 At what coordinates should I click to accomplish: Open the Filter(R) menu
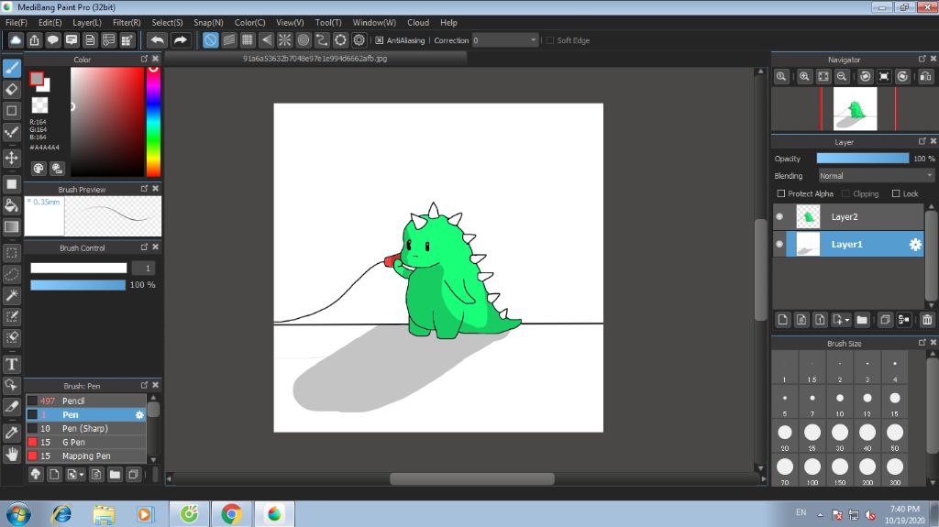[127, 22]
